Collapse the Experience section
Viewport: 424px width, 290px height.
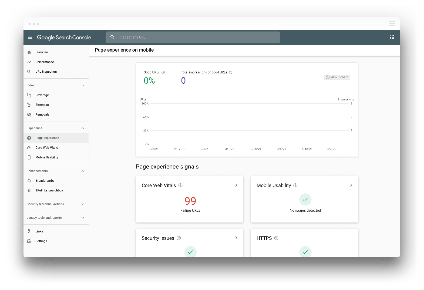[x=83, y=128]
